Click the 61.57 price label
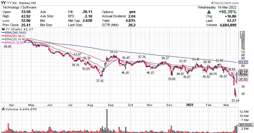This screenshot has height=133, width=254. [x=77, y=55]
